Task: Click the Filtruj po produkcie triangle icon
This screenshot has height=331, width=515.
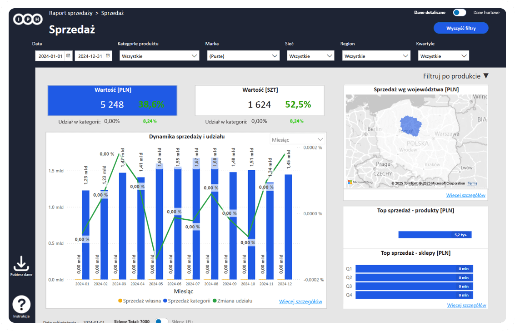Action: 485,76
